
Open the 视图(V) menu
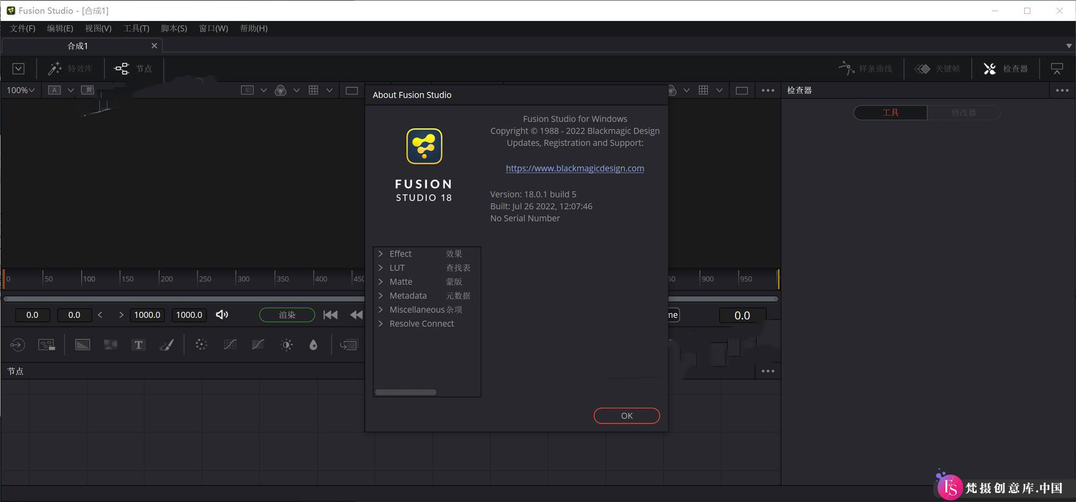pyautogui.click(x=98, y=28)
